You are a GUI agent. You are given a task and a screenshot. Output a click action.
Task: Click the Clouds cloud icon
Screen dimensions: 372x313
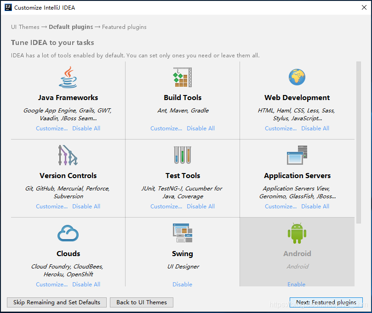68,233
